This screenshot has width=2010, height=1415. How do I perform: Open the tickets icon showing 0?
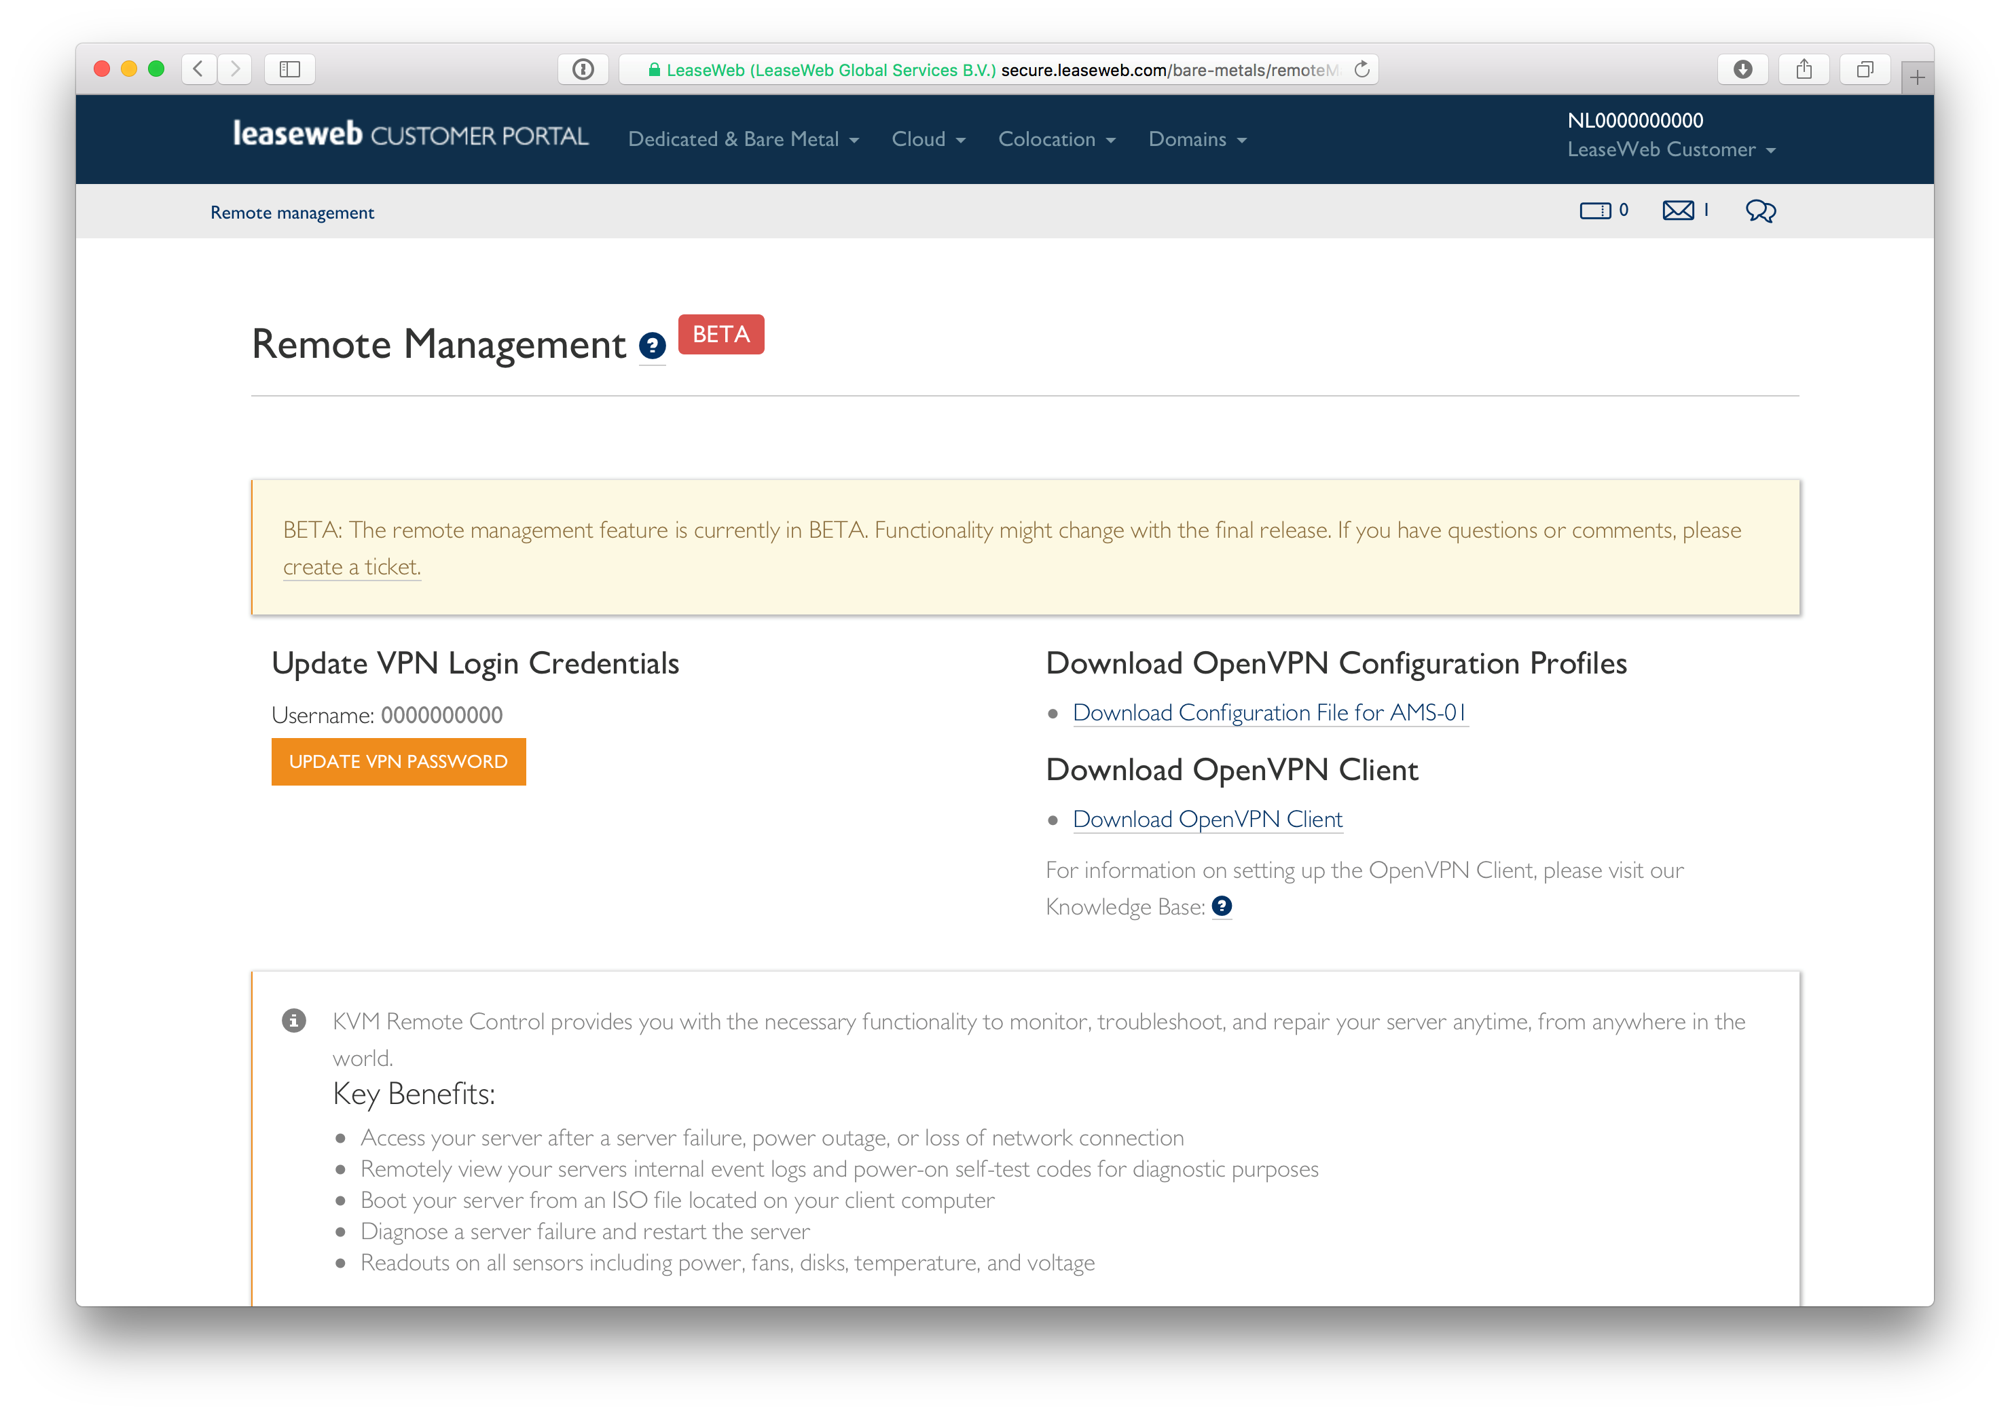click(x=1595, y=211)
